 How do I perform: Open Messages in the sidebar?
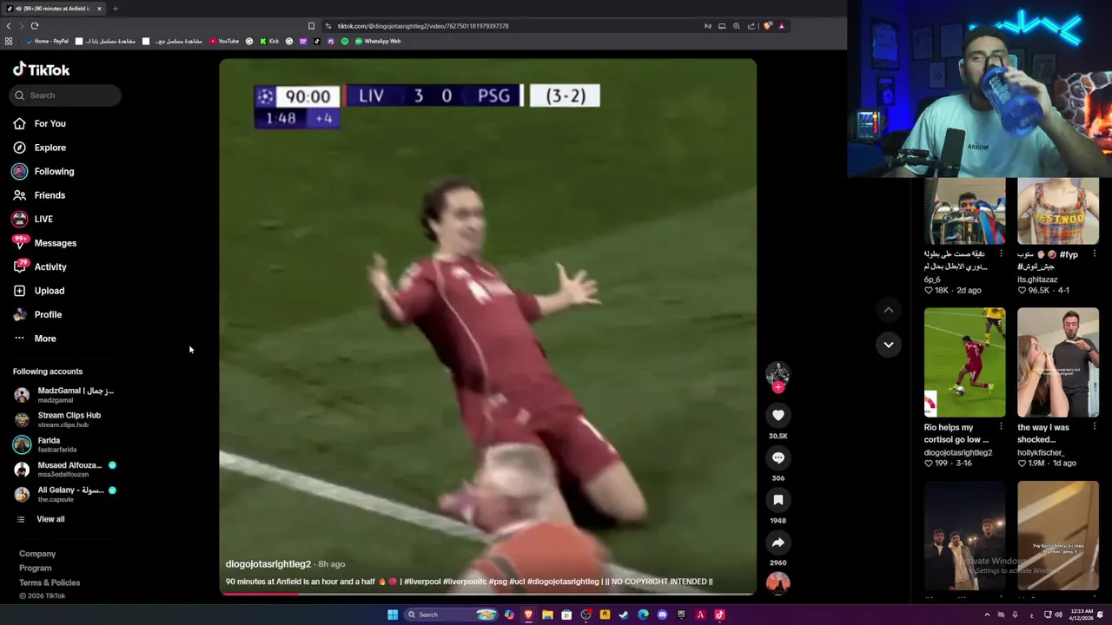point(44,243)
